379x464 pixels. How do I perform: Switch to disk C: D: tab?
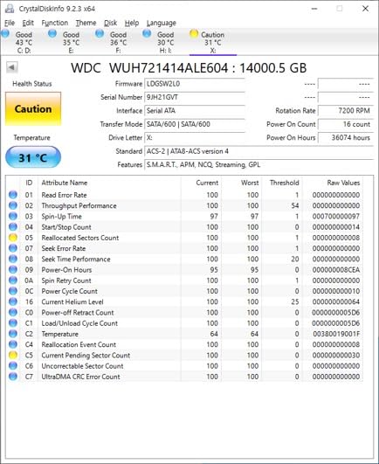tap(24, 42)
